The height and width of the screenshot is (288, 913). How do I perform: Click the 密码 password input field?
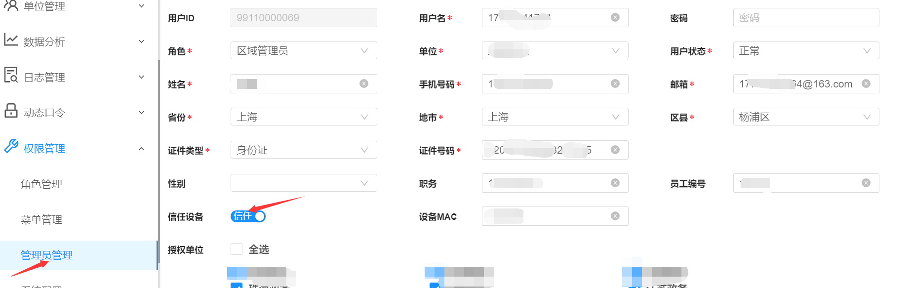click(805, 18)
